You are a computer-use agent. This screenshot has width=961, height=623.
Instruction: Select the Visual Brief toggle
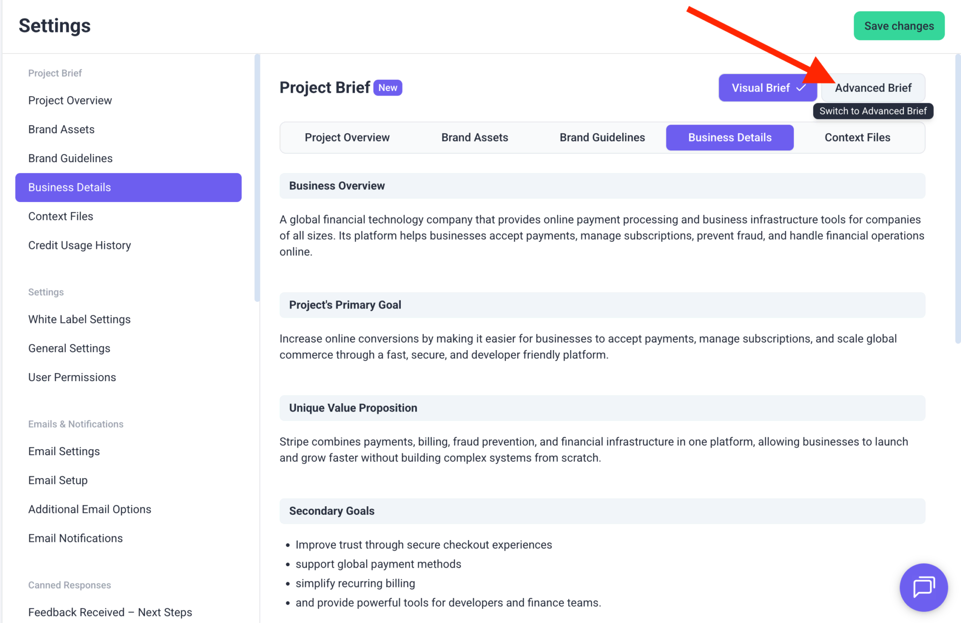pyautogui.click(x=768, y=88)
